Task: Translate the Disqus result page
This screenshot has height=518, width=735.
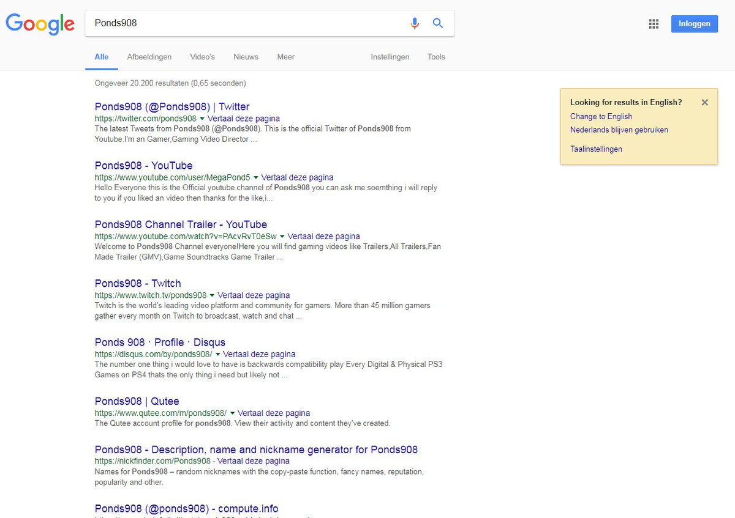Action: click(259, 355)
